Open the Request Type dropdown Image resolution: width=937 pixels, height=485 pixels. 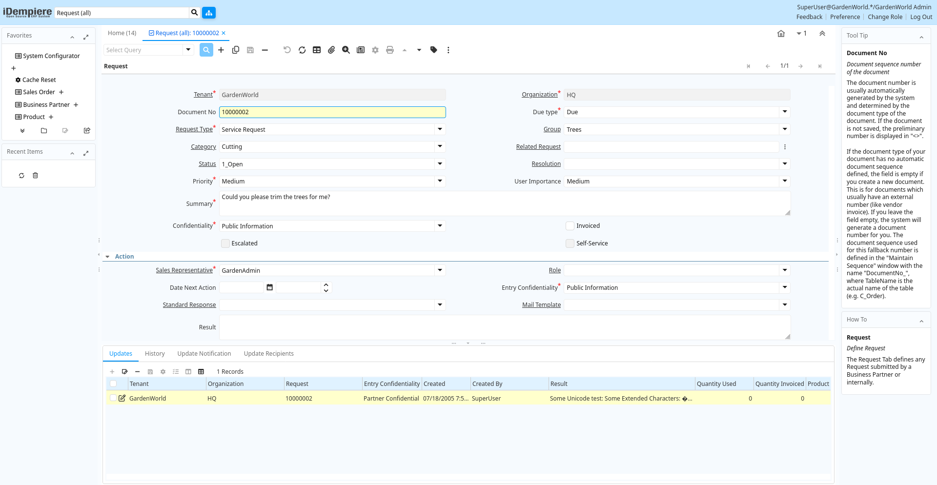pyautogui.click(x=440, y=129)
